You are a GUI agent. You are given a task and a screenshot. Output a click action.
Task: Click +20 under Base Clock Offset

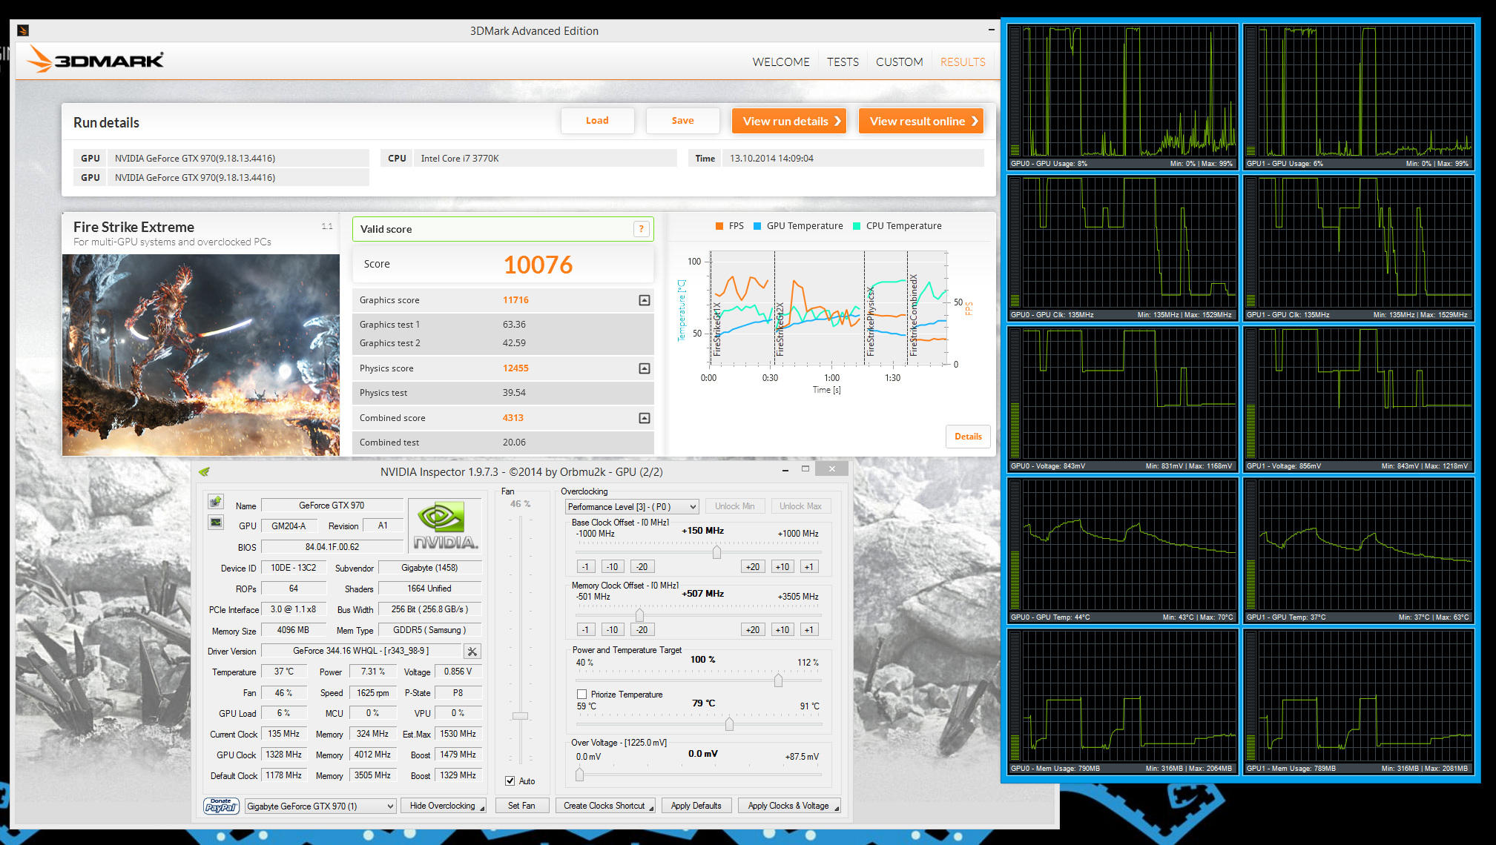753,566
